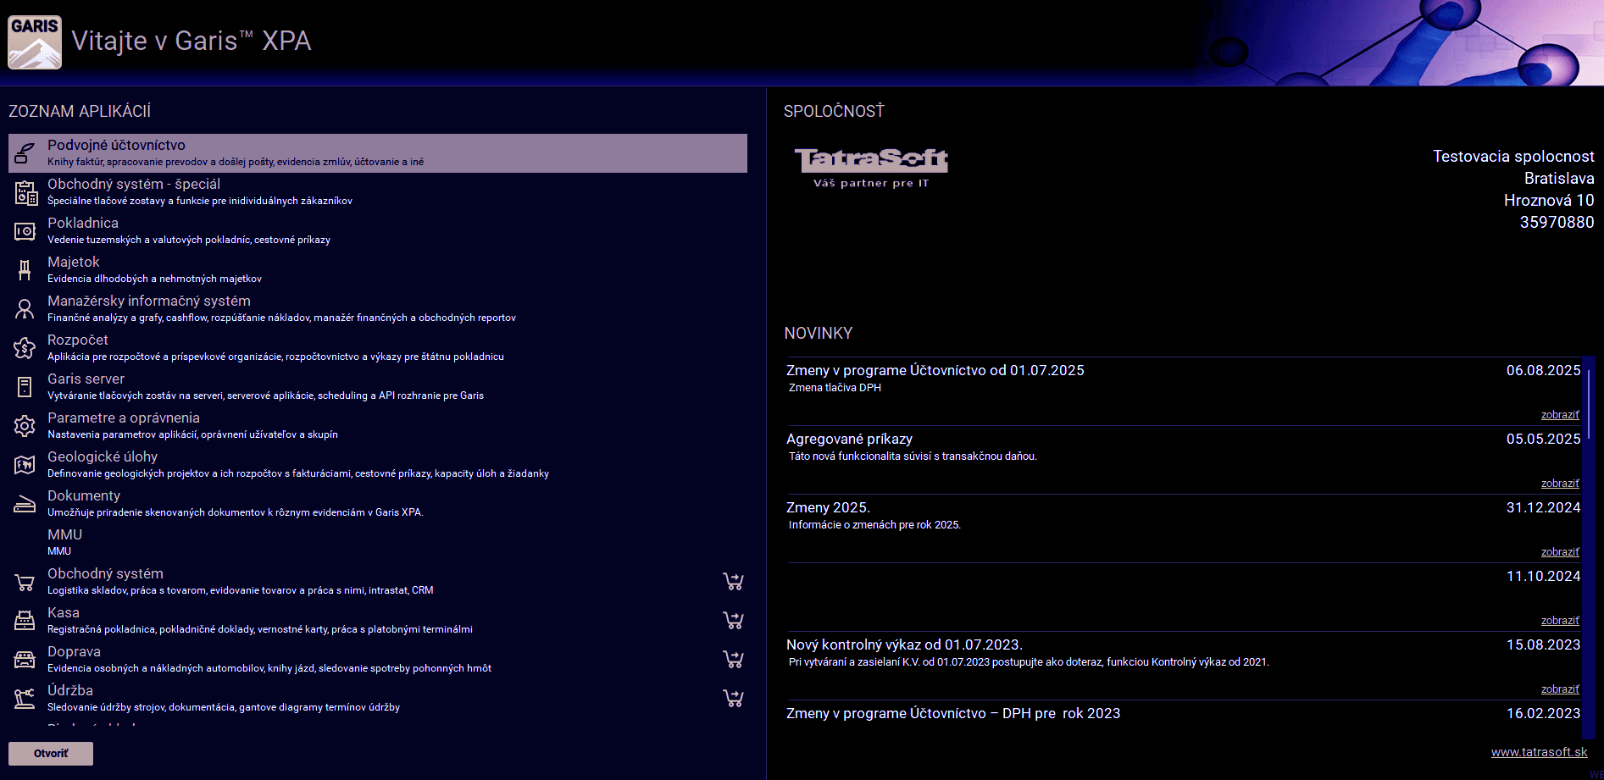The height and width of the screenshot is (780, 1604).
Task: Select Obchodný systém - špeciál list entry
Action: [x=378, y=192]
